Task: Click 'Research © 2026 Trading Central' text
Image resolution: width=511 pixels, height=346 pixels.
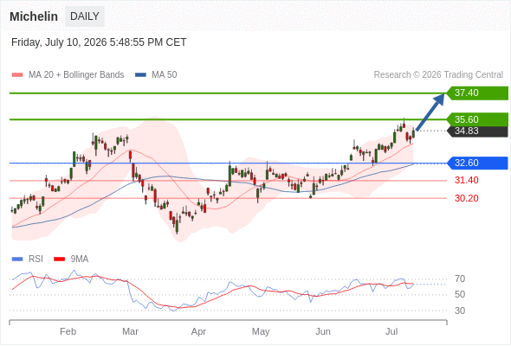Action: (438, 75)
